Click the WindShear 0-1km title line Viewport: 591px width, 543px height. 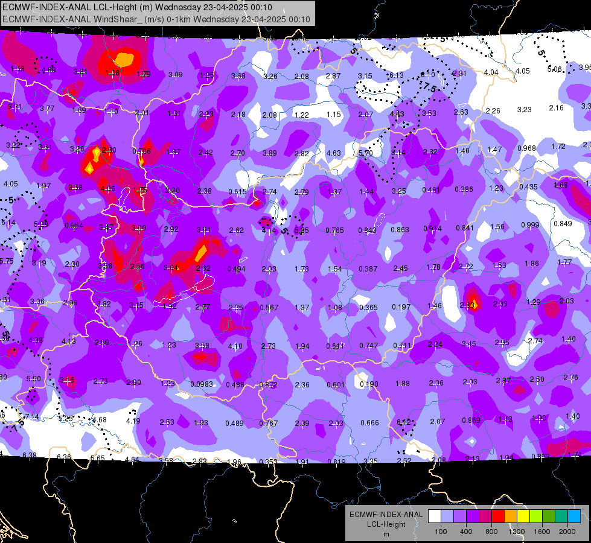click(x=156, y=19)
